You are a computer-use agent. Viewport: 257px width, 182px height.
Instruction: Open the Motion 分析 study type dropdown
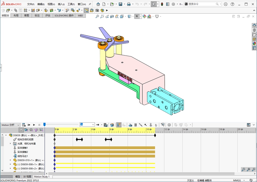pos(10,125)
